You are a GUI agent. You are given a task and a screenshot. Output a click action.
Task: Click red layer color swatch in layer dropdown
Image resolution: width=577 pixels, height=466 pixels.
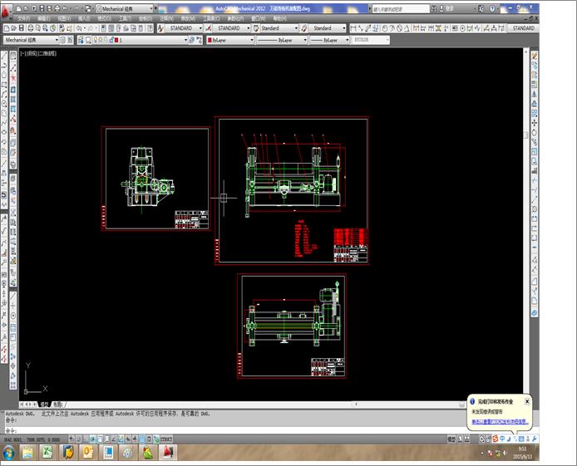(116, 40)
